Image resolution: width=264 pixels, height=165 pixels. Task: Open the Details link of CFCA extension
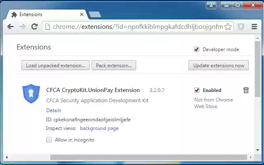(x=54, y=111)
